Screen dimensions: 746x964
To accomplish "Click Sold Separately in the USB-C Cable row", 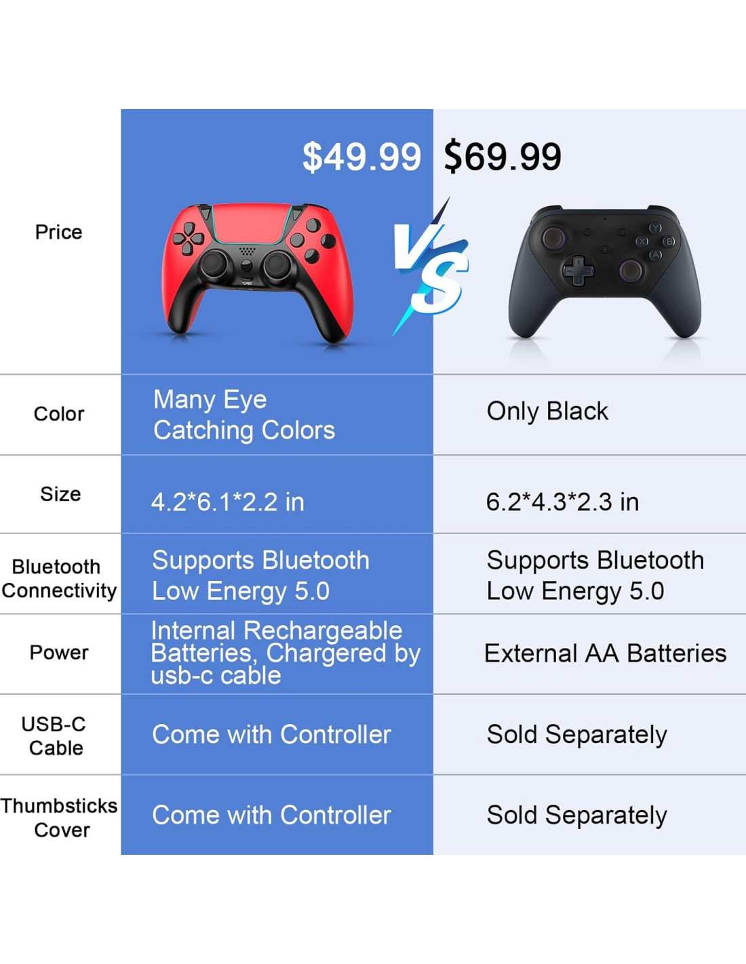I will [577, 735].
